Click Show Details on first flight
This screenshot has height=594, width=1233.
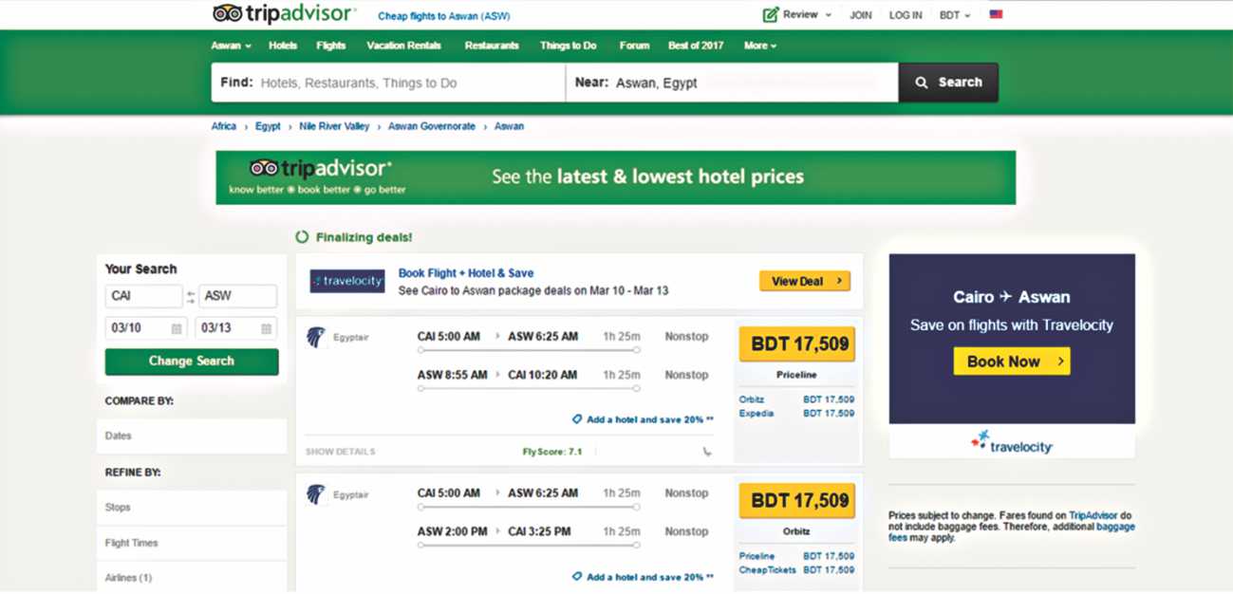click(x=340, y=452)
